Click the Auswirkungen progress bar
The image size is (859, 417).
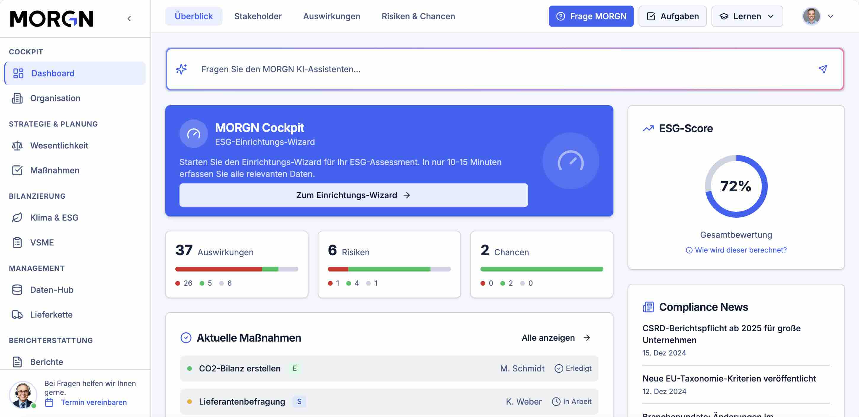pos(236,269)
